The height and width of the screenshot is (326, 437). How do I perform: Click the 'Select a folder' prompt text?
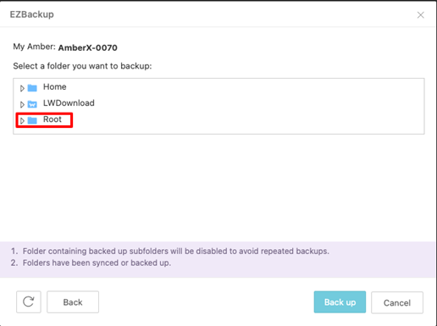click(82, 66)
